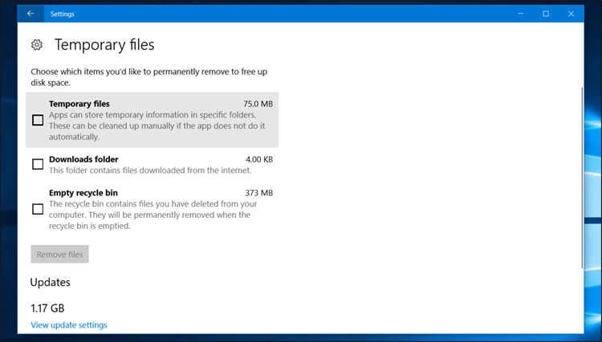Go back using the arrow button

tap(31, 14)
